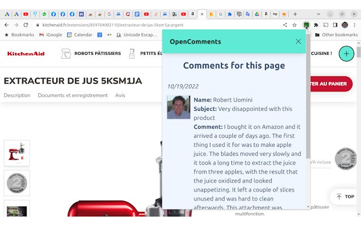361x226 pixels.
Task: Switch to the WhatsApp tab
Action: (44, 14)
